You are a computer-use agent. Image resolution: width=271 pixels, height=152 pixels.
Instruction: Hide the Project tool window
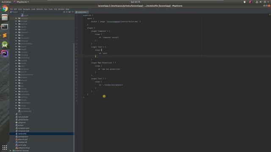click(73, 12)
